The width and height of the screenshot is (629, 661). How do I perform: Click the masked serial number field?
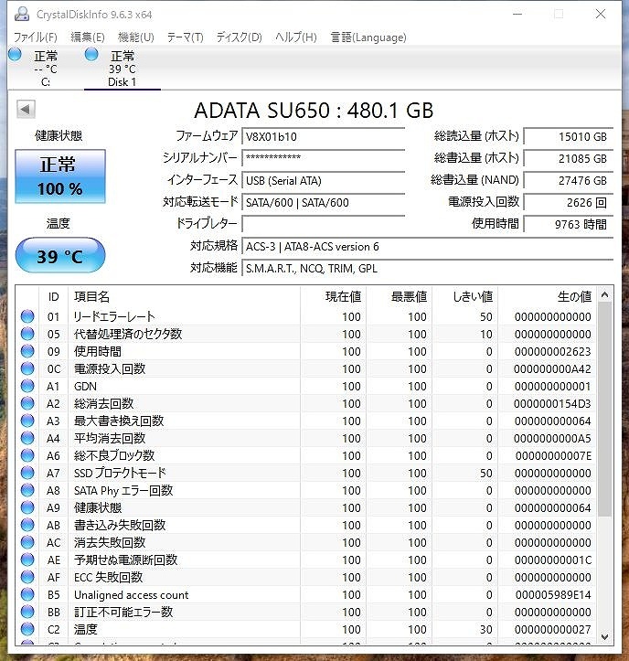(x=324, y=158)
